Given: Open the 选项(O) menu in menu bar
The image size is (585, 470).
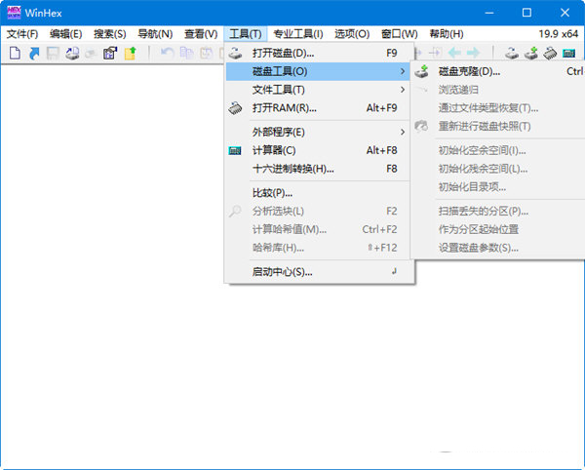Looking at the screenshot, I should [x=352, y=34].
